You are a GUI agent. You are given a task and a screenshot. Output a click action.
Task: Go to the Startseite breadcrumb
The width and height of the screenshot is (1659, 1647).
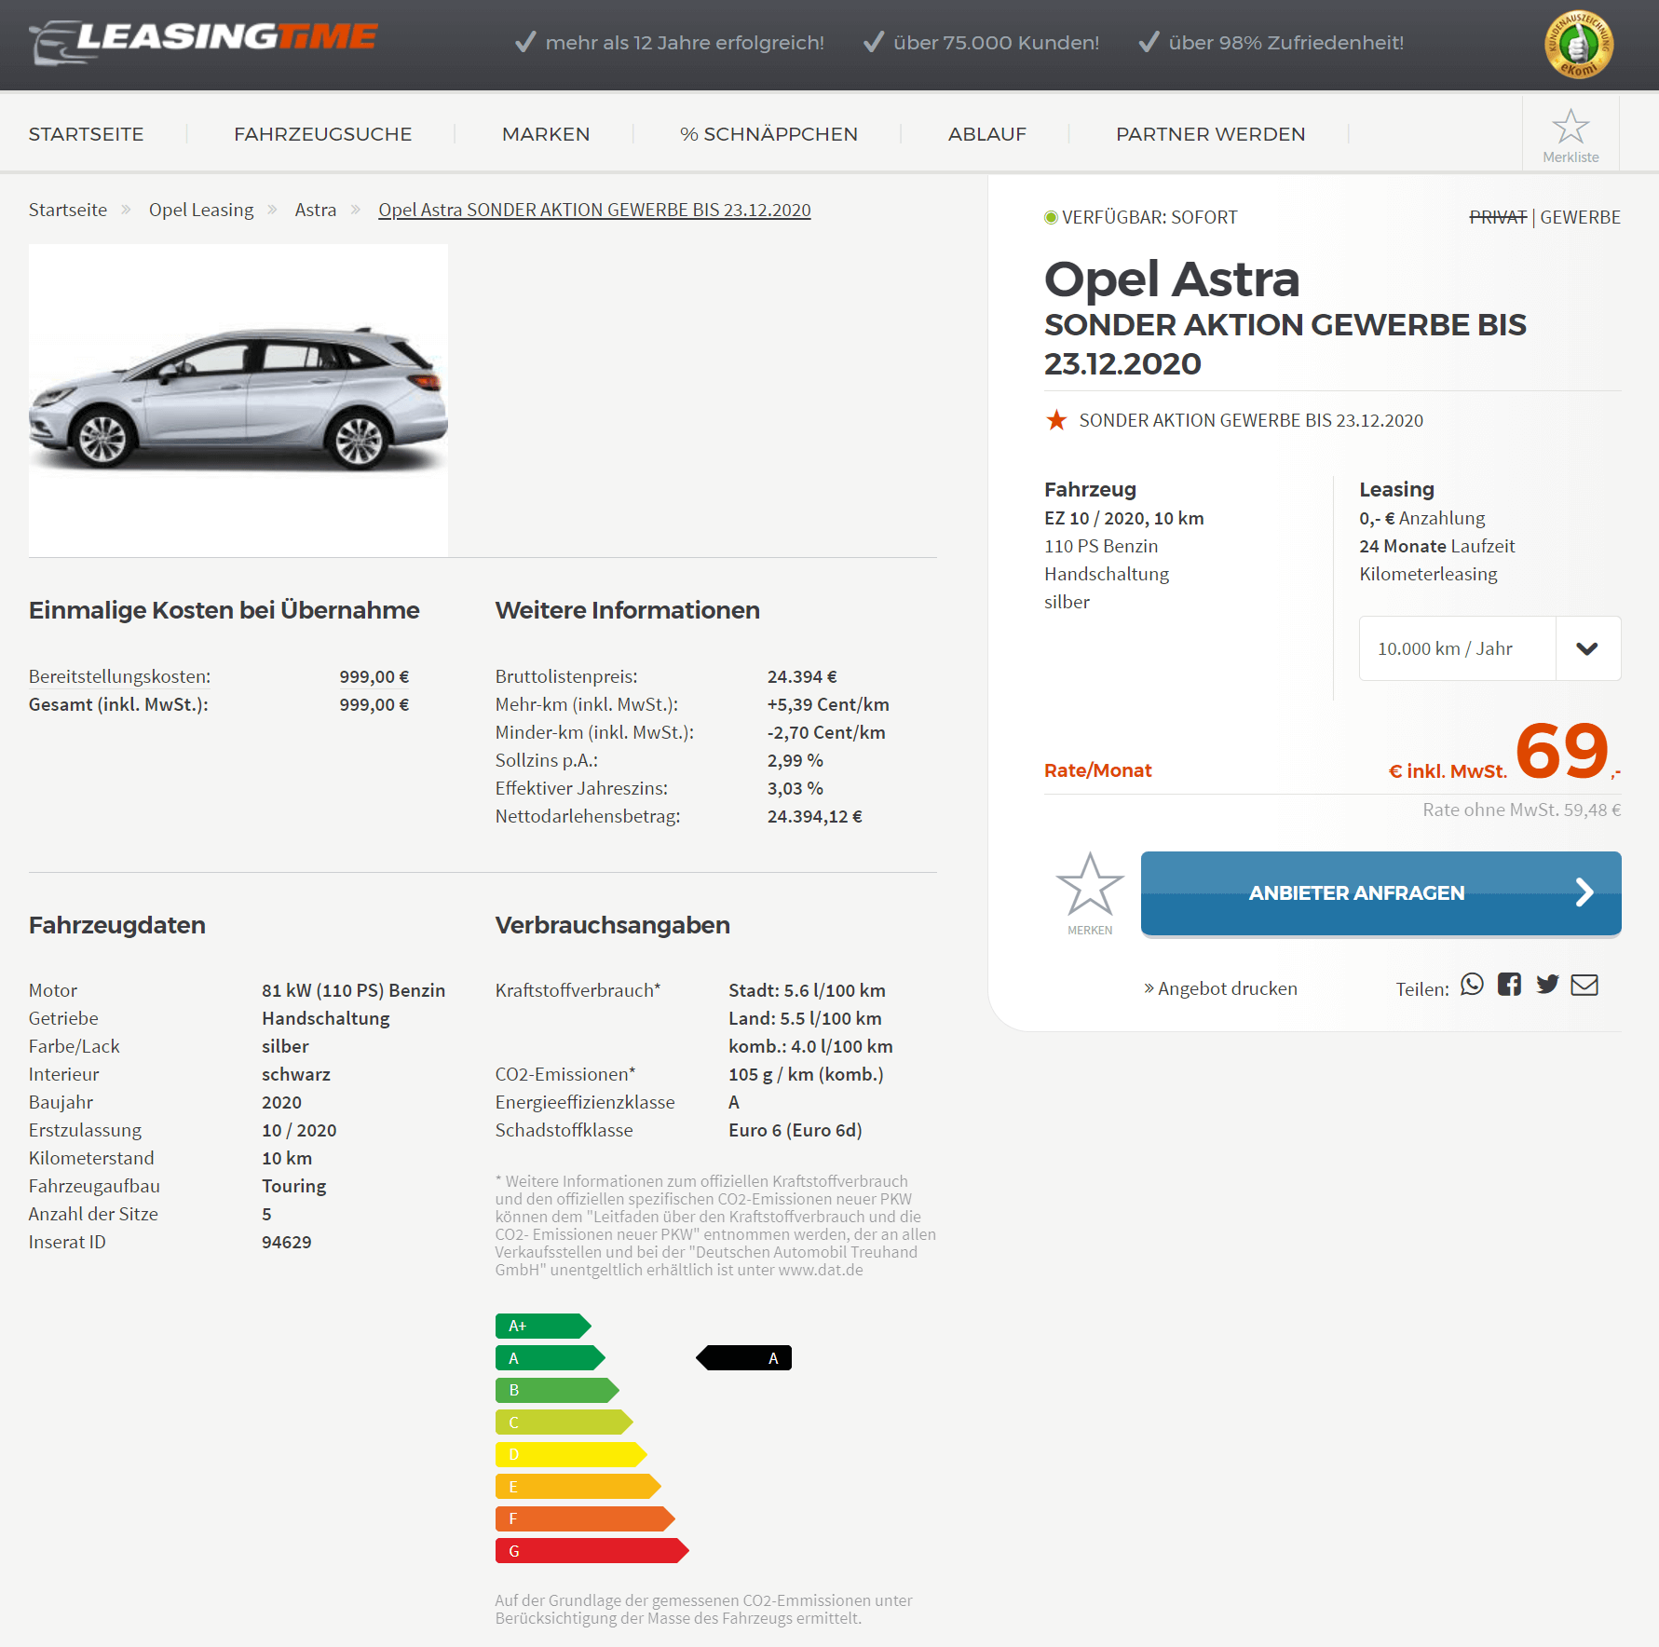(x=68, y=210)
